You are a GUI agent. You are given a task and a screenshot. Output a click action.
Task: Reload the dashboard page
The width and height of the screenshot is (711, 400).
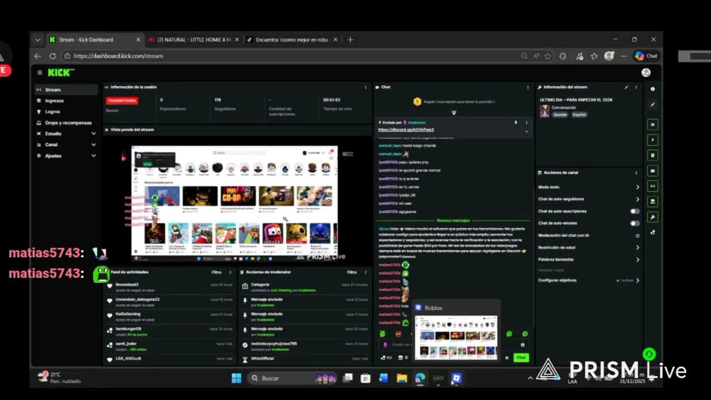pos(52,56)
